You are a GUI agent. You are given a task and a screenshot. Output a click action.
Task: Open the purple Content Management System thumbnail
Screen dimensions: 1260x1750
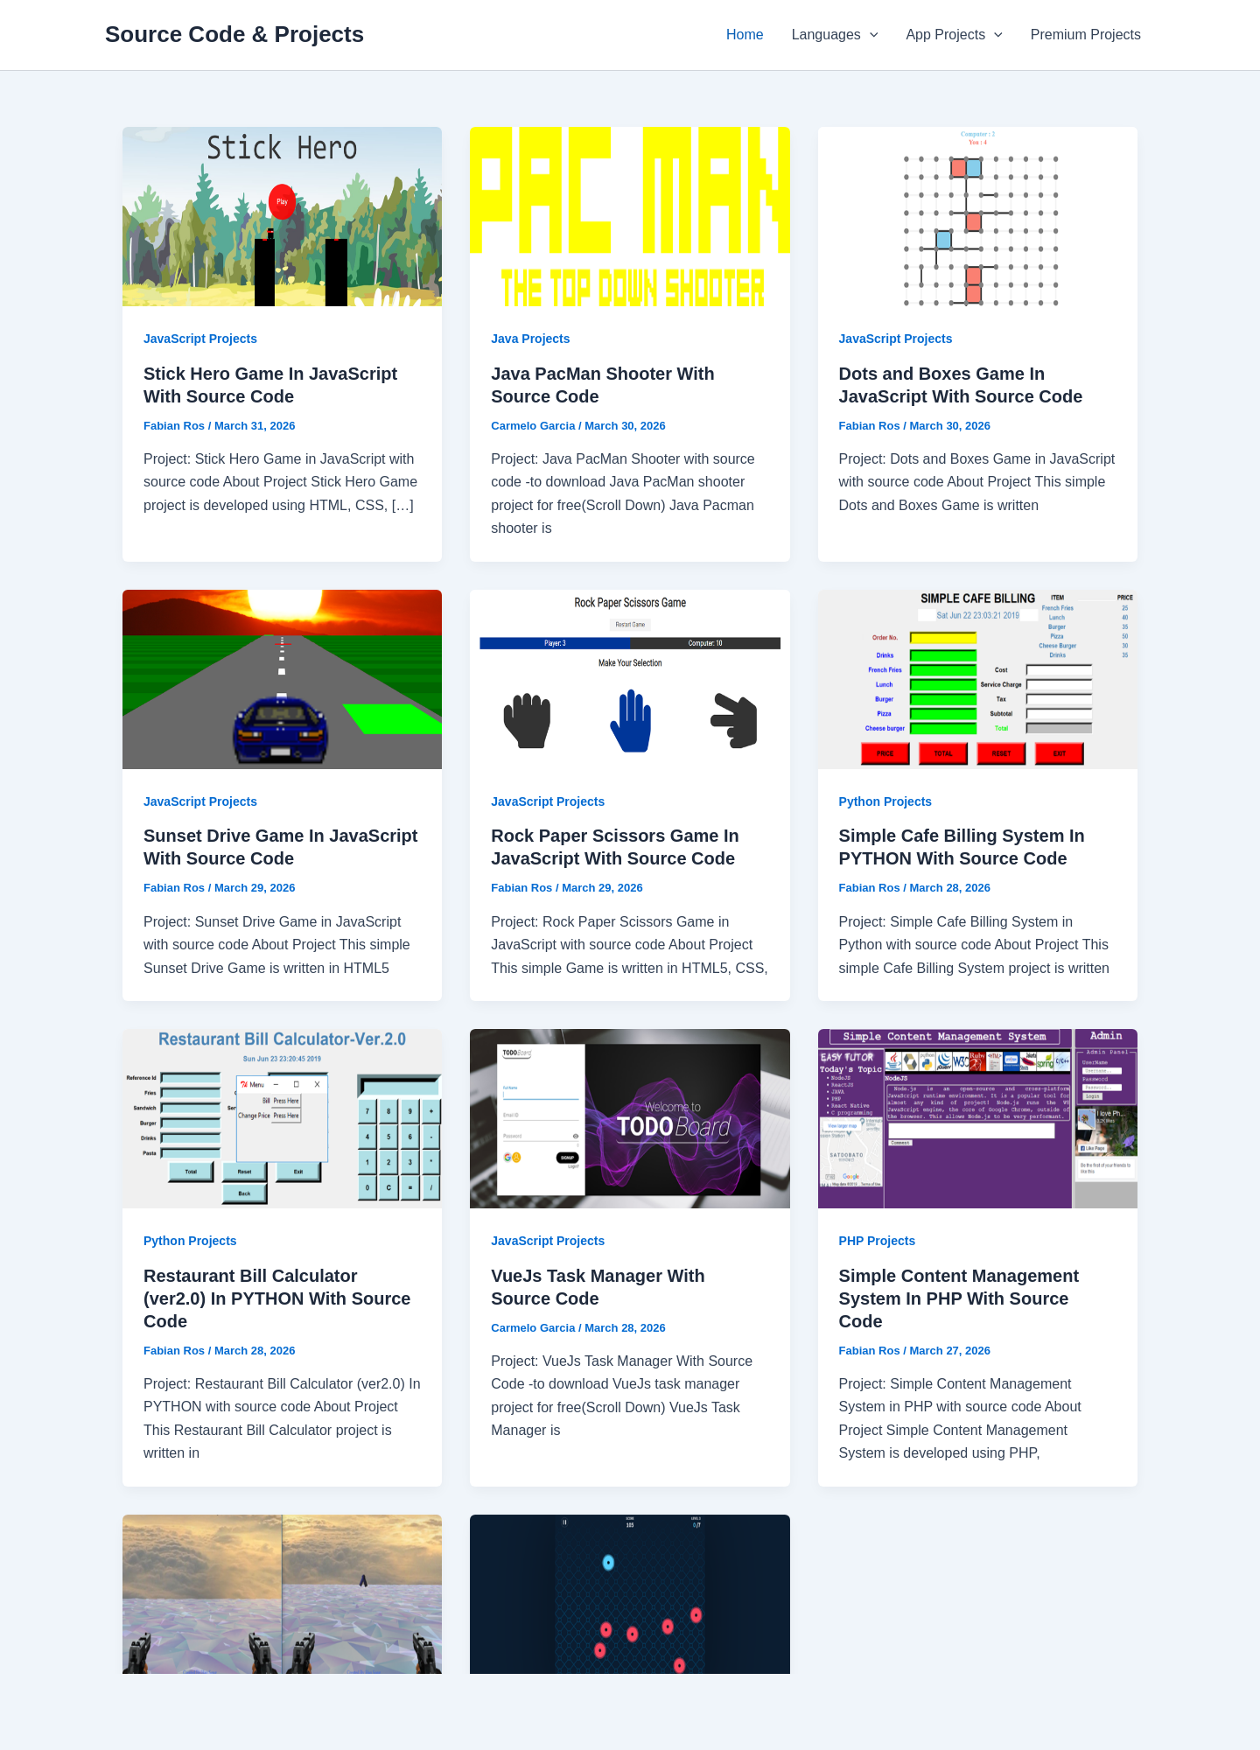coord(977,1118)
